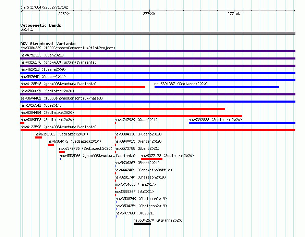Image resolution: width=305 pixels, height=237 pixels.
Task: Select nsv3054605 (Fan2017) label
Action: pyautogui.click(x=135, y=184)
